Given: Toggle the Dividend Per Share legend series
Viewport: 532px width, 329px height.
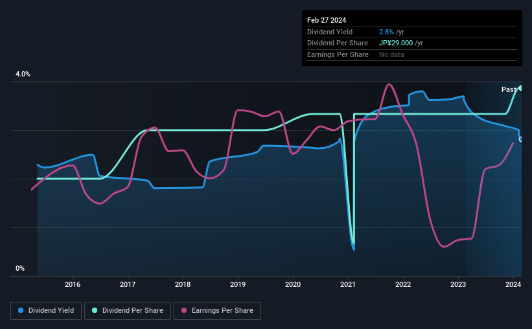Looking at the screenshot, I should [x=128, y=311].
